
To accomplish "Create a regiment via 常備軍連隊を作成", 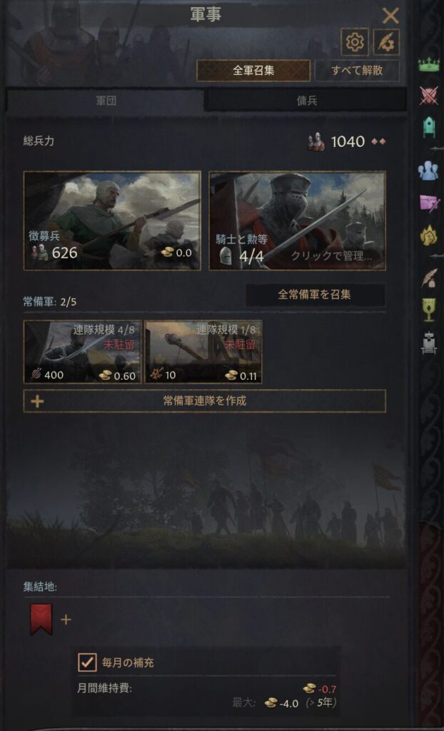I will click(x=204, y=401).
